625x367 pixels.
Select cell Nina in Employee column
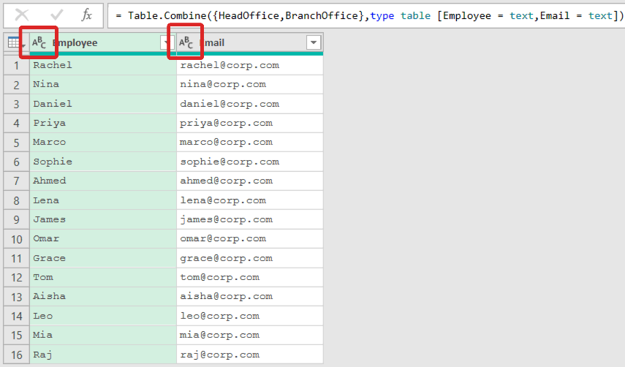click(x=103, y=85)
